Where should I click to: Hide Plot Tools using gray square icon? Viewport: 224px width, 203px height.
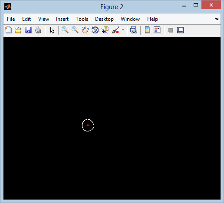(171, 30)
